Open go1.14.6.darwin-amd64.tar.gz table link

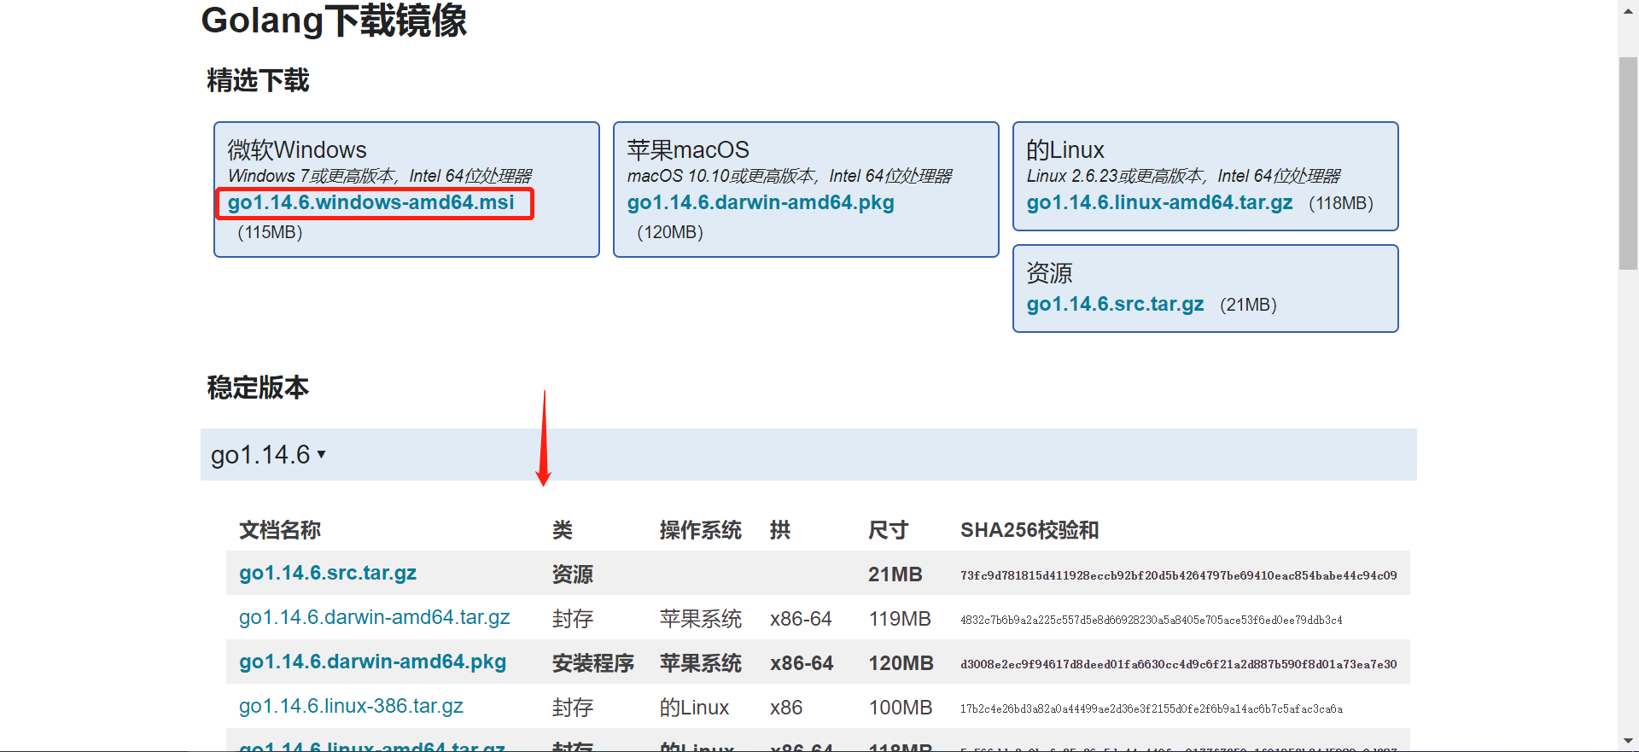point(374,618)
